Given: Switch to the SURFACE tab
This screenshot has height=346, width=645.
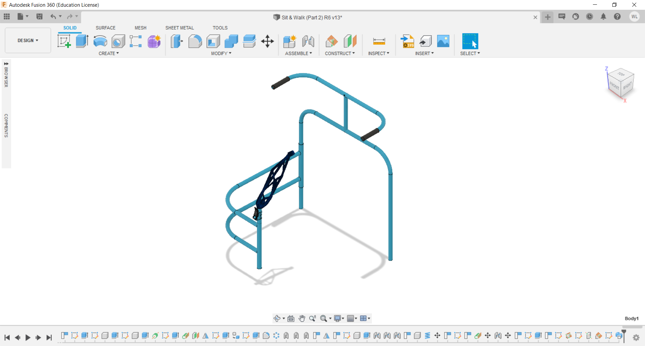Looking at the screenshot, I should pos(105,28).
